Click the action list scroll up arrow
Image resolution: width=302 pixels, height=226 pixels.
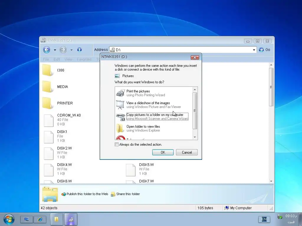pos(195,89)
